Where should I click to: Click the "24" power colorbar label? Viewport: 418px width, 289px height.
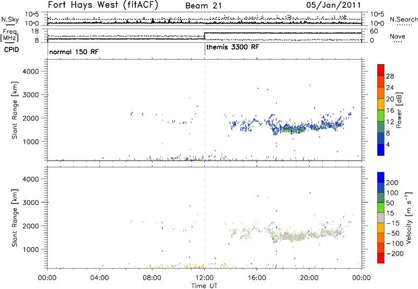[x=390, y=88]
